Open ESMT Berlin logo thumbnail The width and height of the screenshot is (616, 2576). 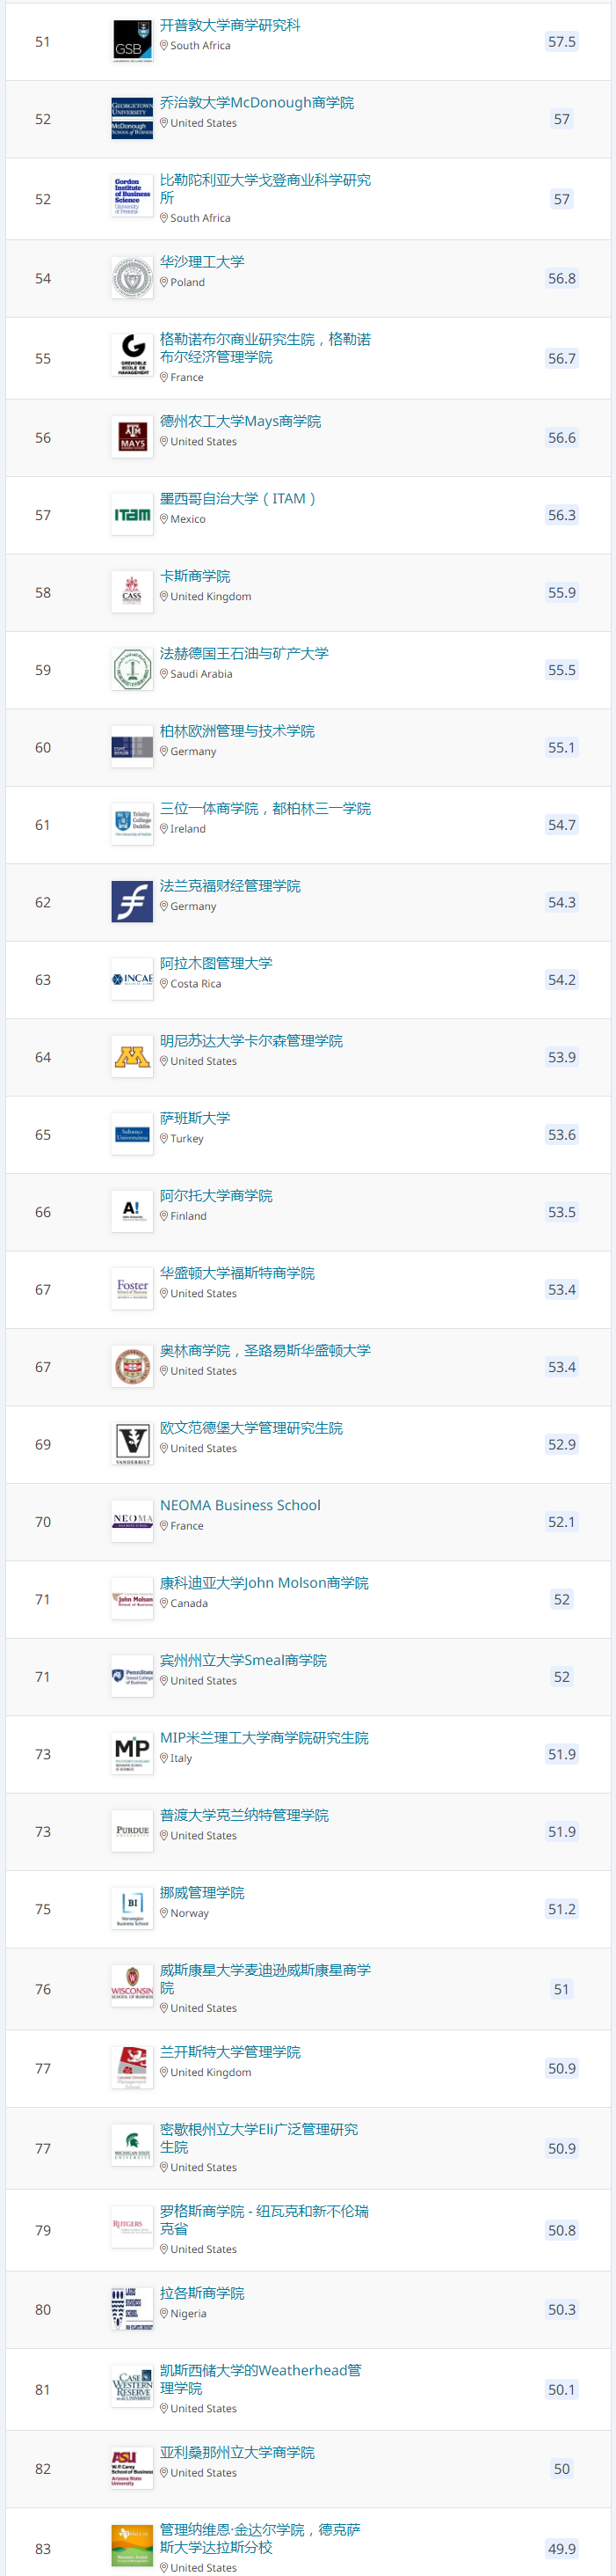click(x=132, y=748)
